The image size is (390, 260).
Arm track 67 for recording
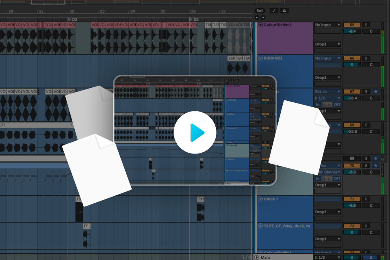tap(375, 91)
